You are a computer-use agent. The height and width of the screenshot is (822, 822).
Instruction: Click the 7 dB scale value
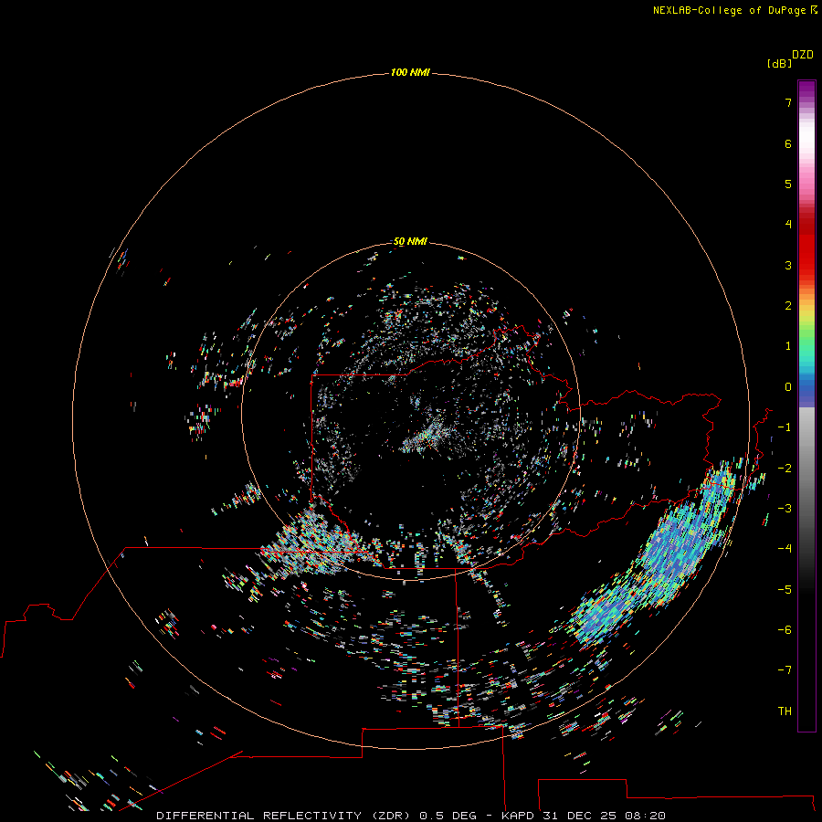click(788, 102)
